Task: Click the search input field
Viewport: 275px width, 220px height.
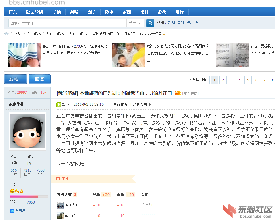Action: coord(67,23)
